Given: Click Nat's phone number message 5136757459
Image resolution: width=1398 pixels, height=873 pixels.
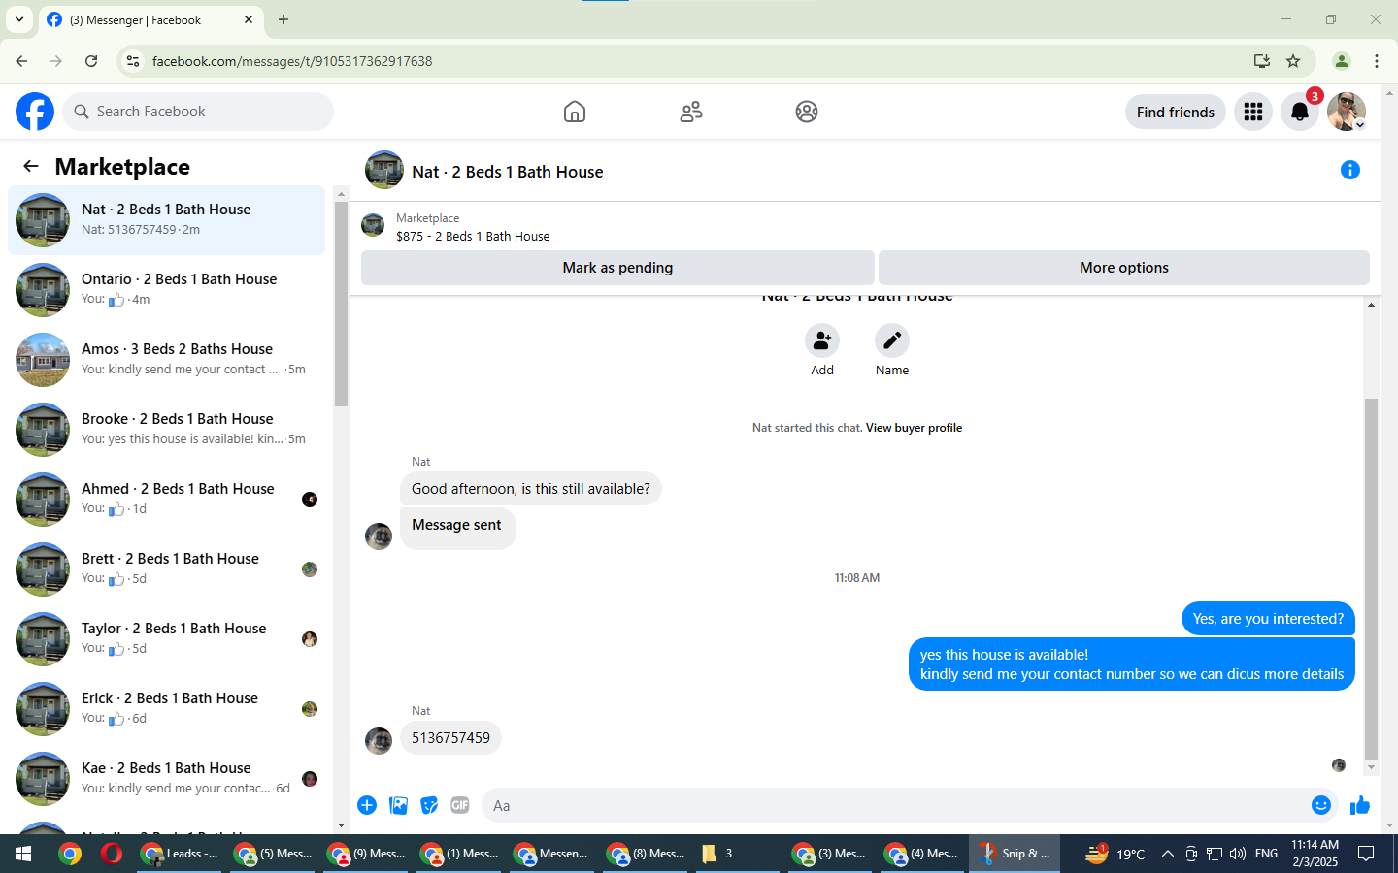Looking at the screenshot, I should [450, 738].
